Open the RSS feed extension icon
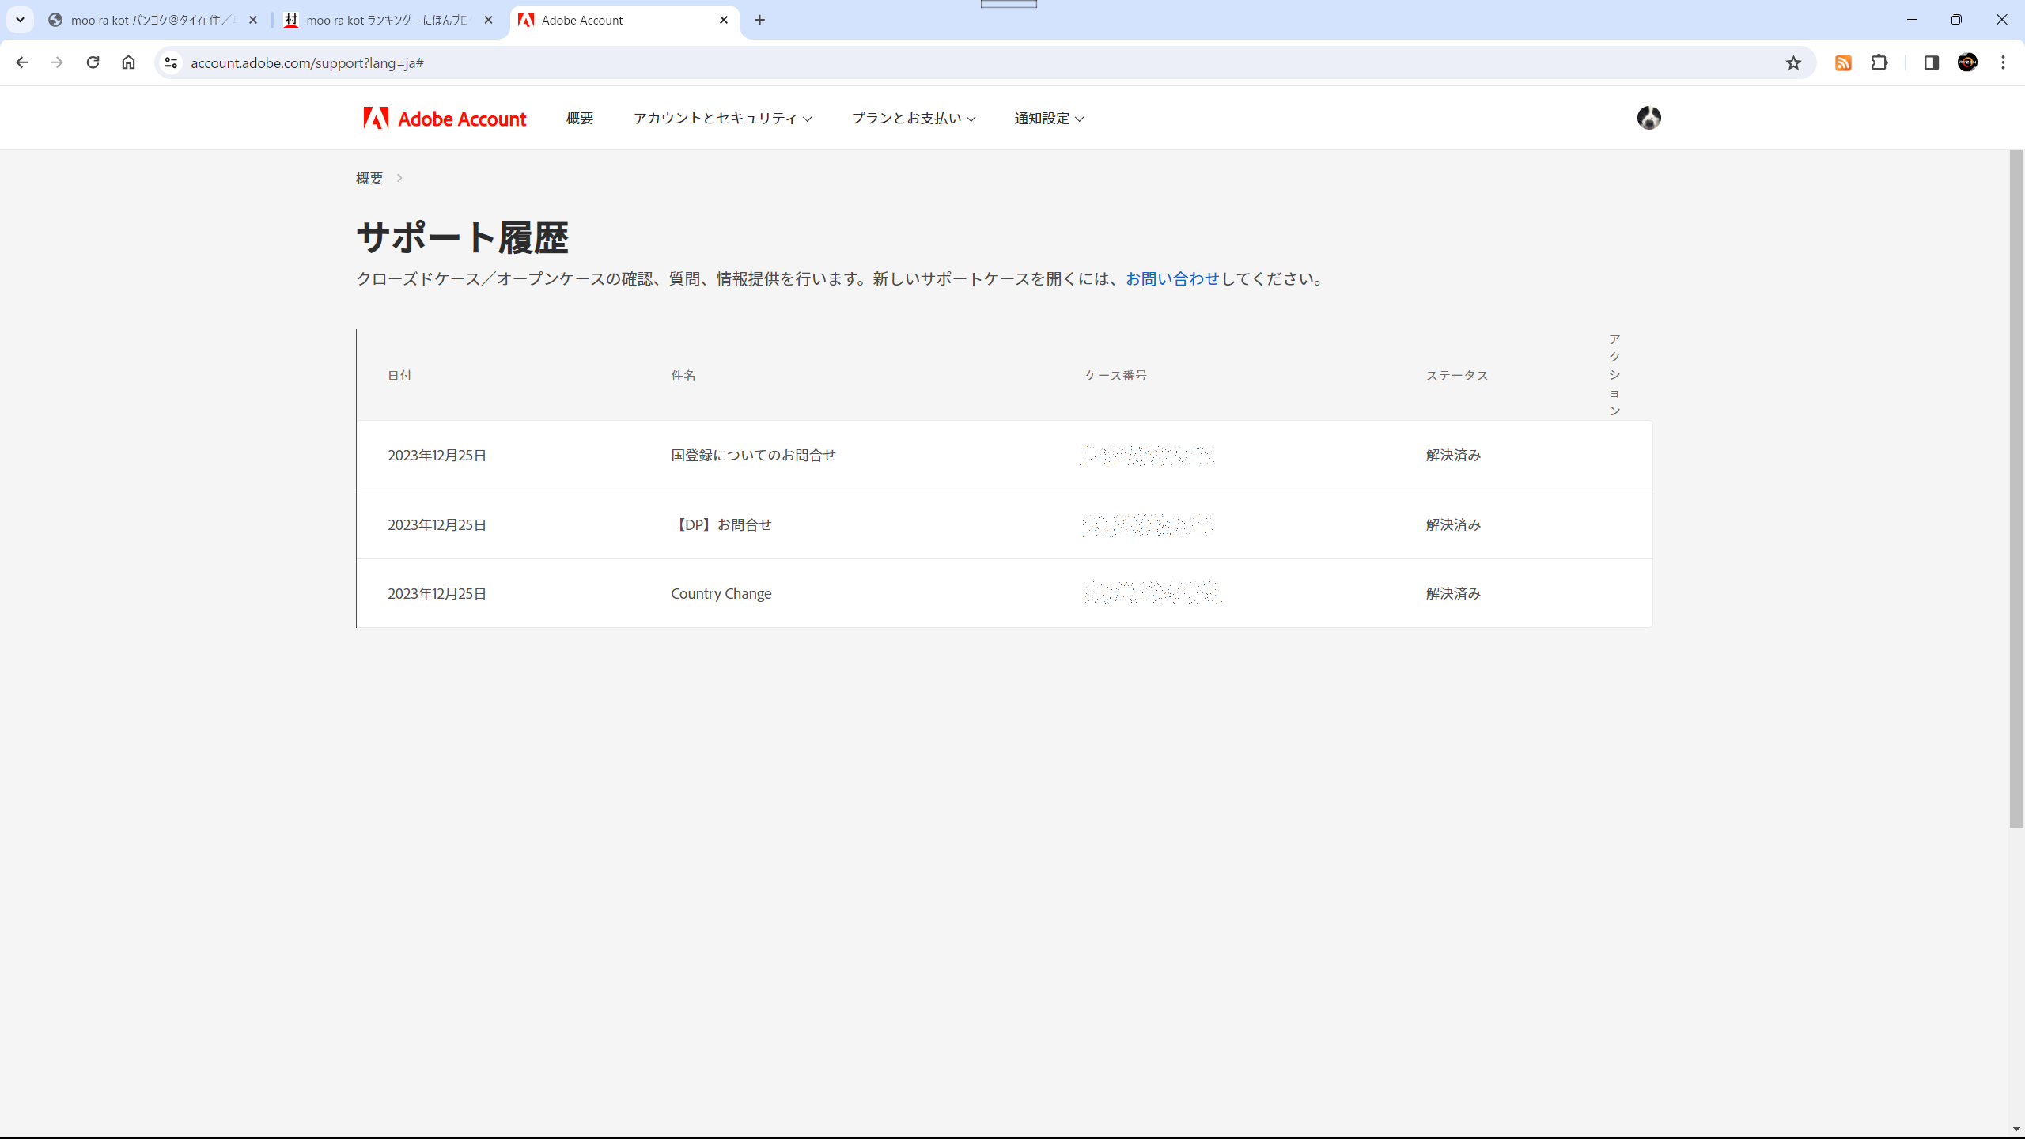Screen dimensions: 2025x1139 (x=1843, y=63)
